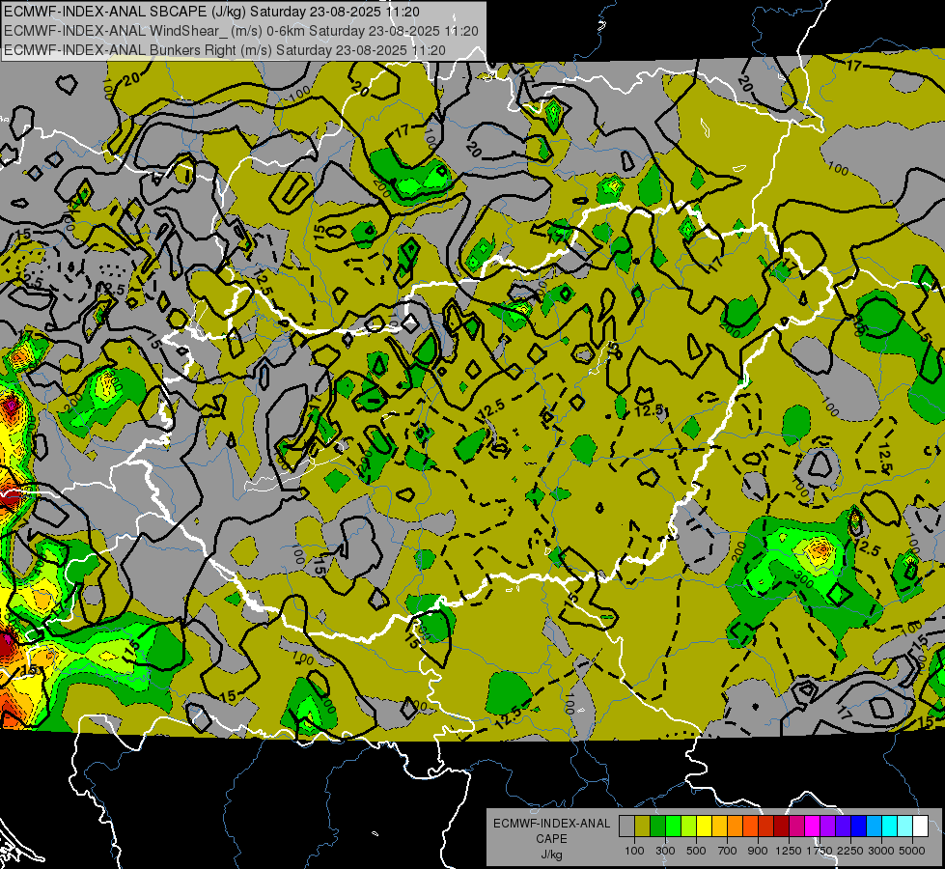Click the 700 value under the color scale
The image size is (945, 869).
pos(727,851)
